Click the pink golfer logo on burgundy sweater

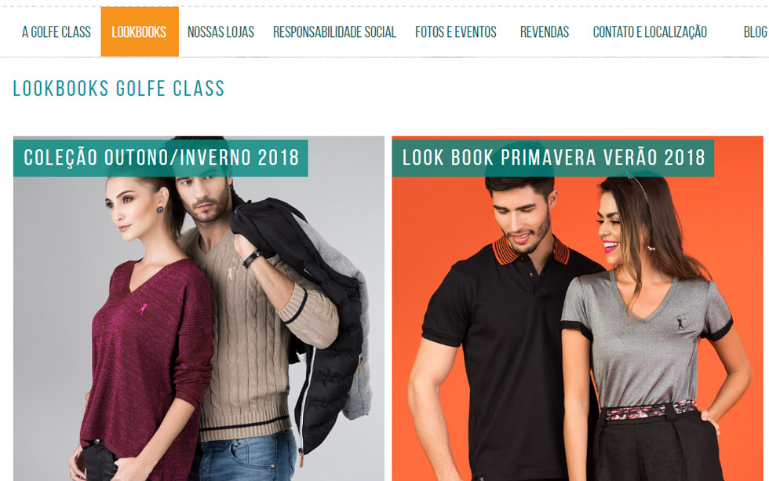point(143,309)
